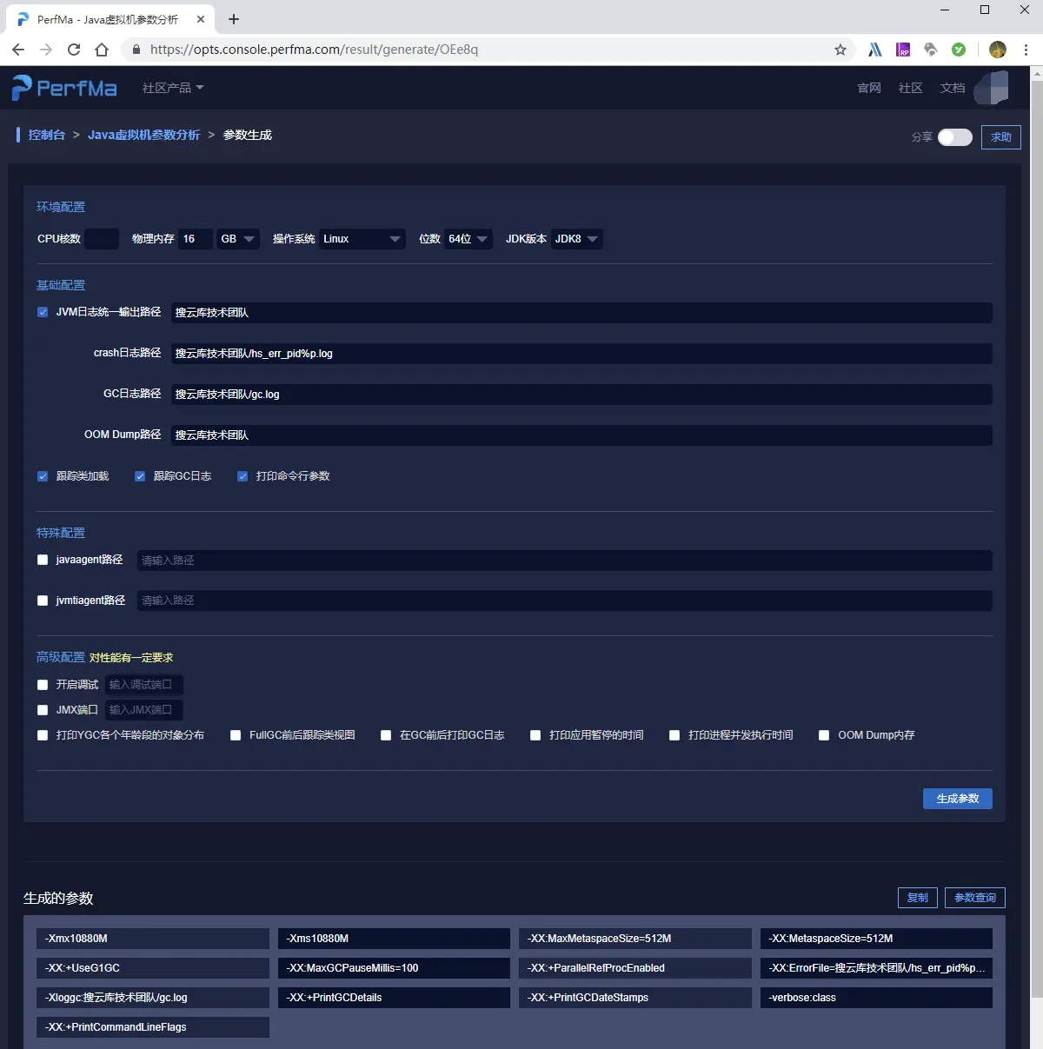
Task: Enable jvmtiagent路径 checkbox
Action: (43, 601)
